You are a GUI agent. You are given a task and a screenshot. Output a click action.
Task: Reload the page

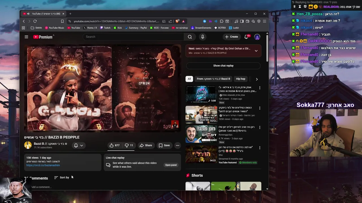pyautogui.click(x=35, y=21)
